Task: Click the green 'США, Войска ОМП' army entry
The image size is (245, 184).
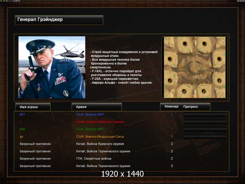Action: 90,129
